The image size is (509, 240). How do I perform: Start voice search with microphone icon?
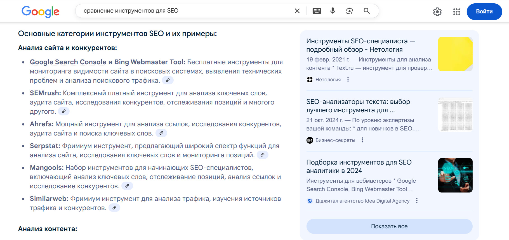click(333, 11)
